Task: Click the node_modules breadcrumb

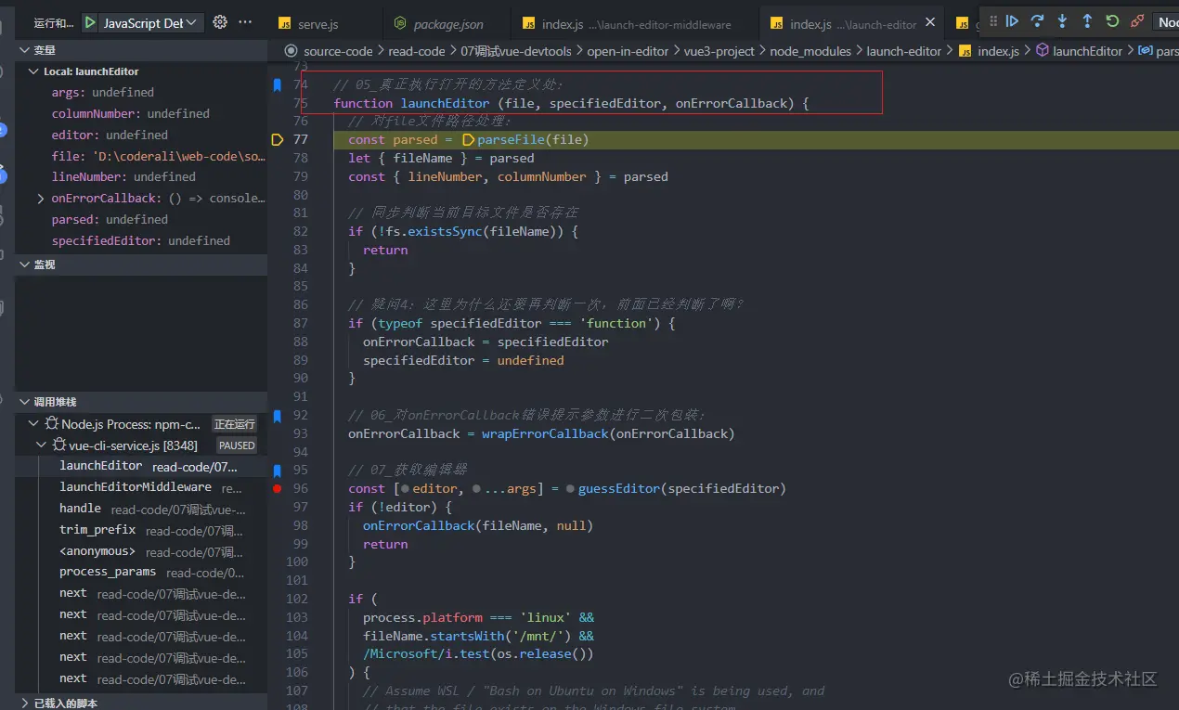Action: (x=809, y=51)
